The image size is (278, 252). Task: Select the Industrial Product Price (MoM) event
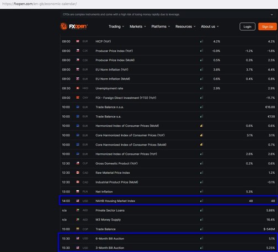pos(117,182)
